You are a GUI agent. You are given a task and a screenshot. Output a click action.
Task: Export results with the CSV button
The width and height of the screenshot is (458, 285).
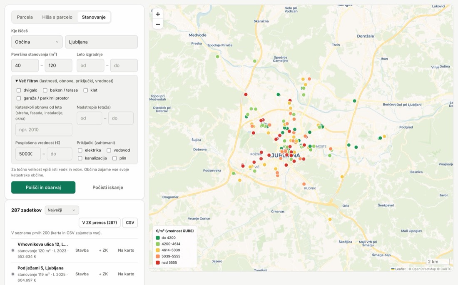click(130, 222)
